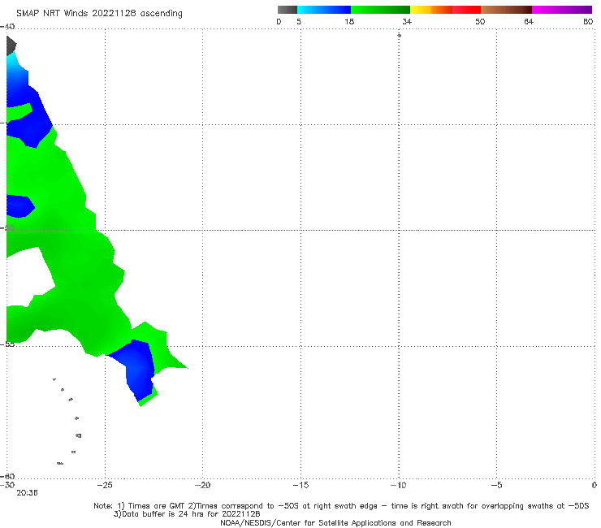
Task: Click the 'Data buffer is 24 hrs' footnote line
Action: 187,514
